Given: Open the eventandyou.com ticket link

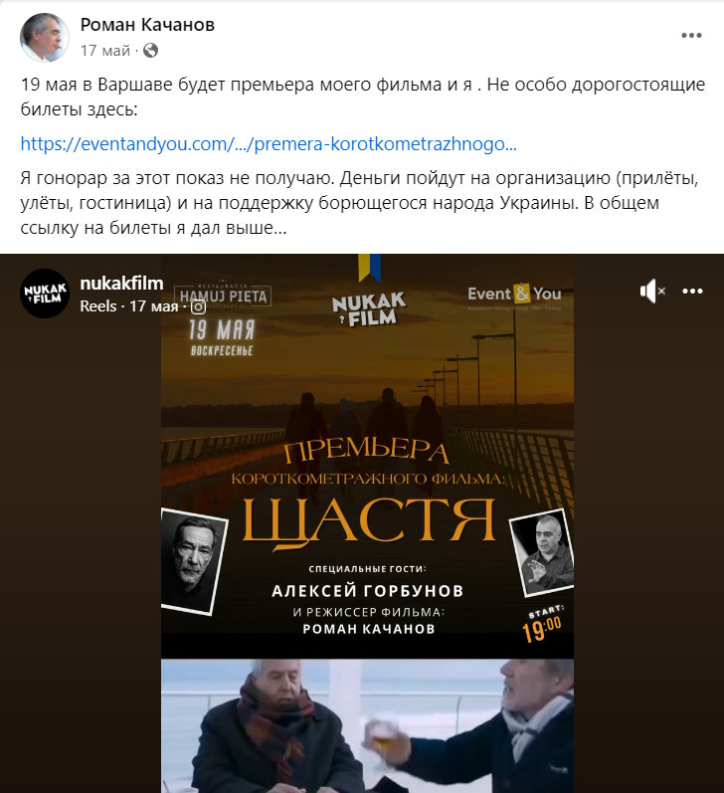Looking at the screenshot, I should click(269, 144).
